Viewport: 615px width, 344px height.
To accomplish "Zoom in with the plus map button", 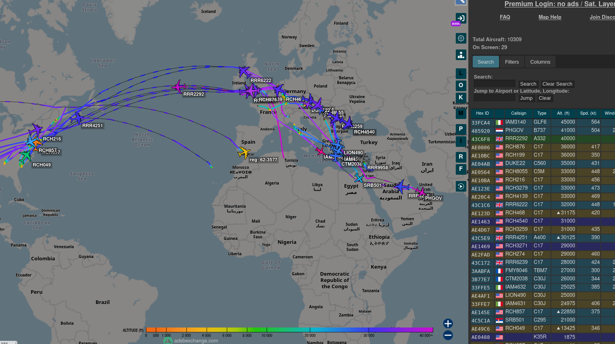I will 448,324.
